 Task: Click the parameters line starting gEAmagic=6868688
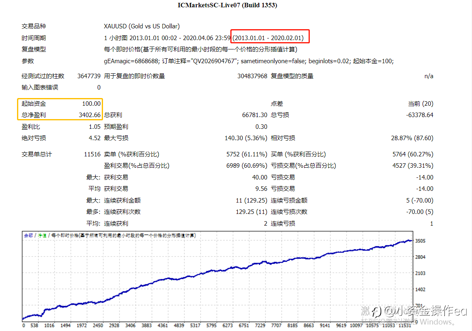coord(249,61)
